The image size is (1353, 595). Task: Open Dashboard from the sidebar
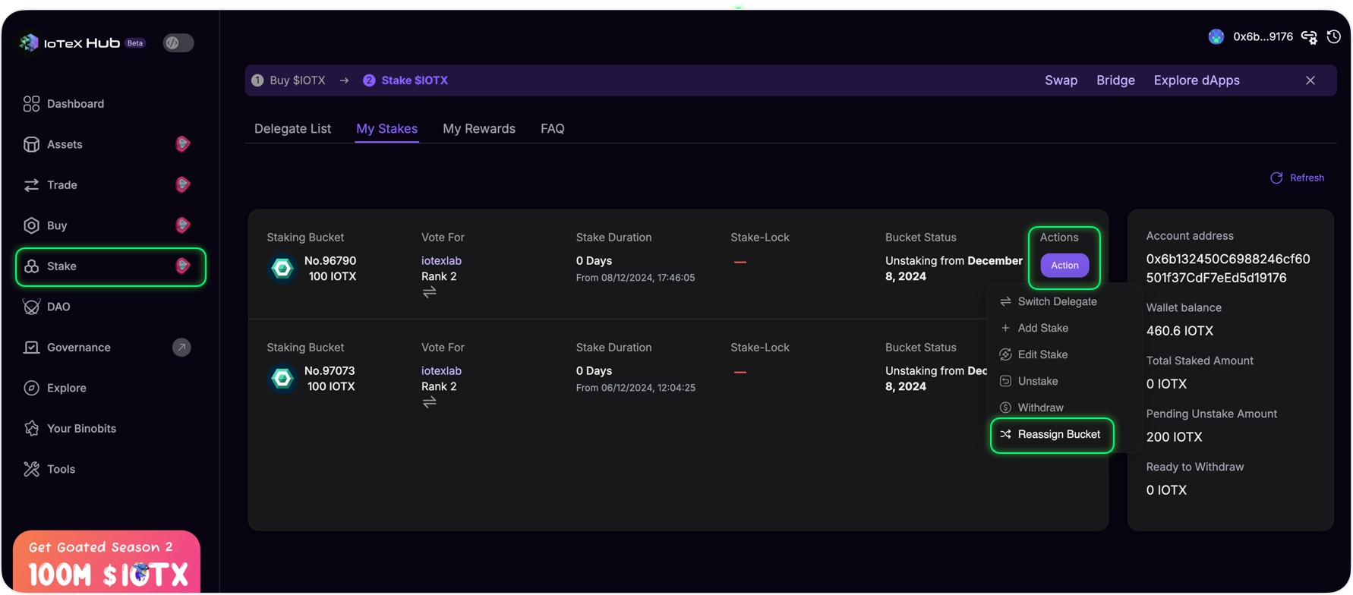click(x=75, y=104)
